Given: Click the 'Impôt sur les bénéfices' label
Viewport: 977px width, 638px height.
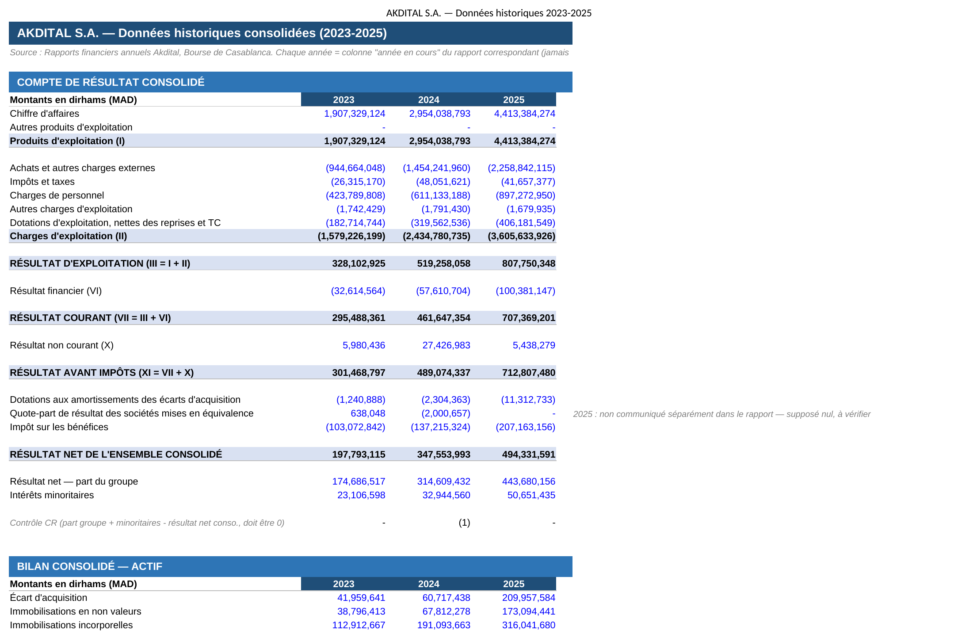Looking at the screenshot, I should pos(59,427).
